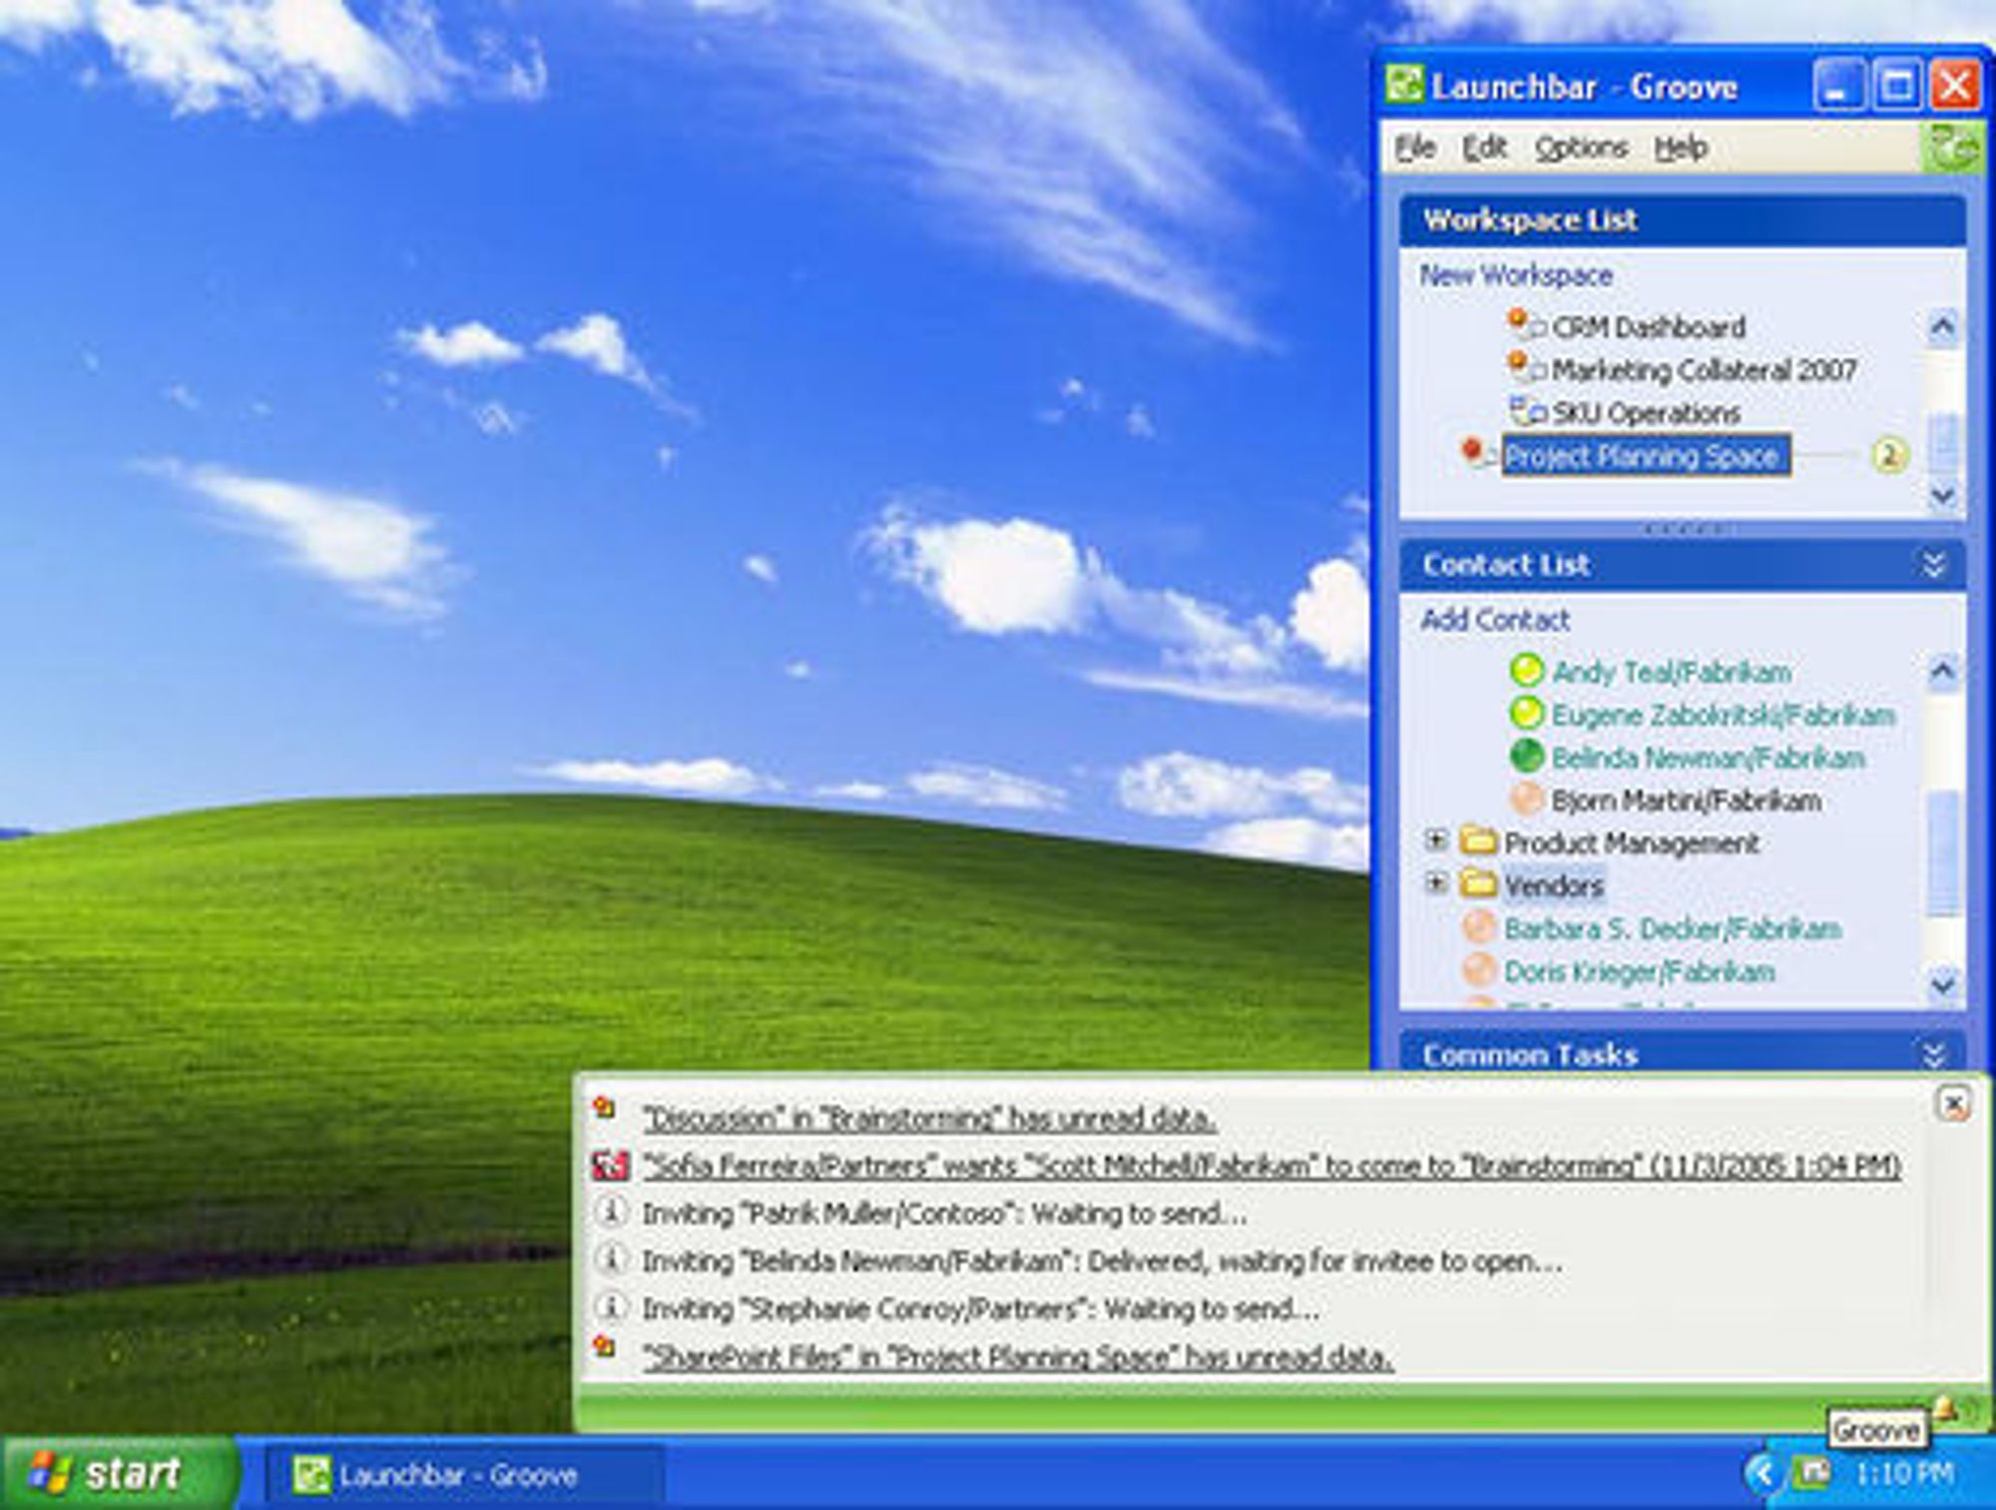Click the Workspace List panel header
Screen dimensions: 1996x1510
(x=1683, y=220)
